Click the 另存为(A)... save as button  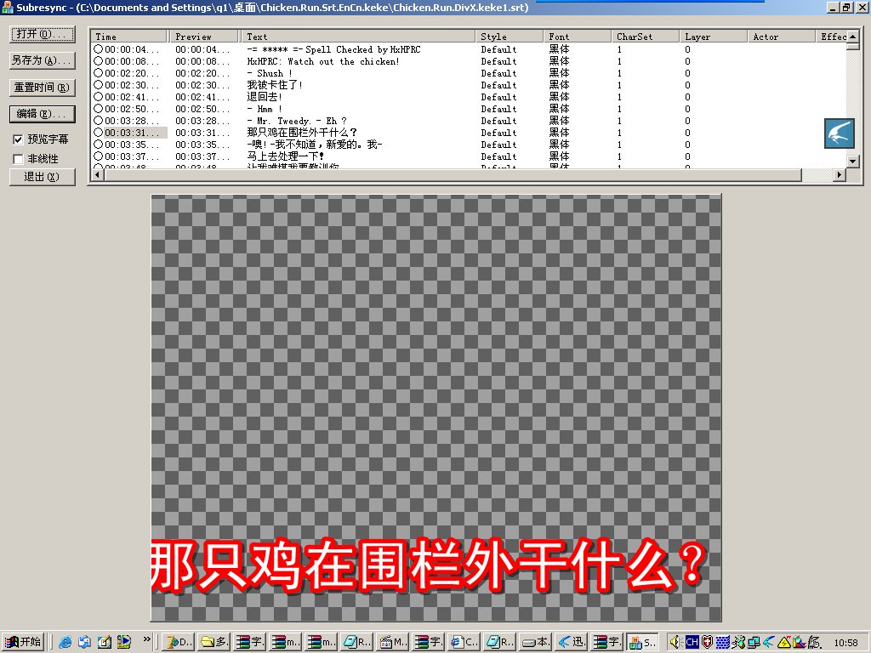coord(43,60)
